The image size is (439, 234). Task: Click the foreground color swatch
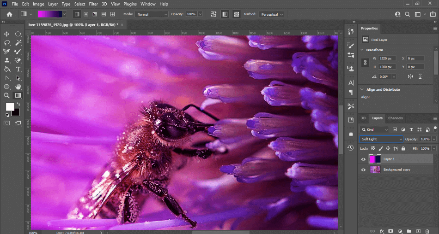tap(10, 107)
